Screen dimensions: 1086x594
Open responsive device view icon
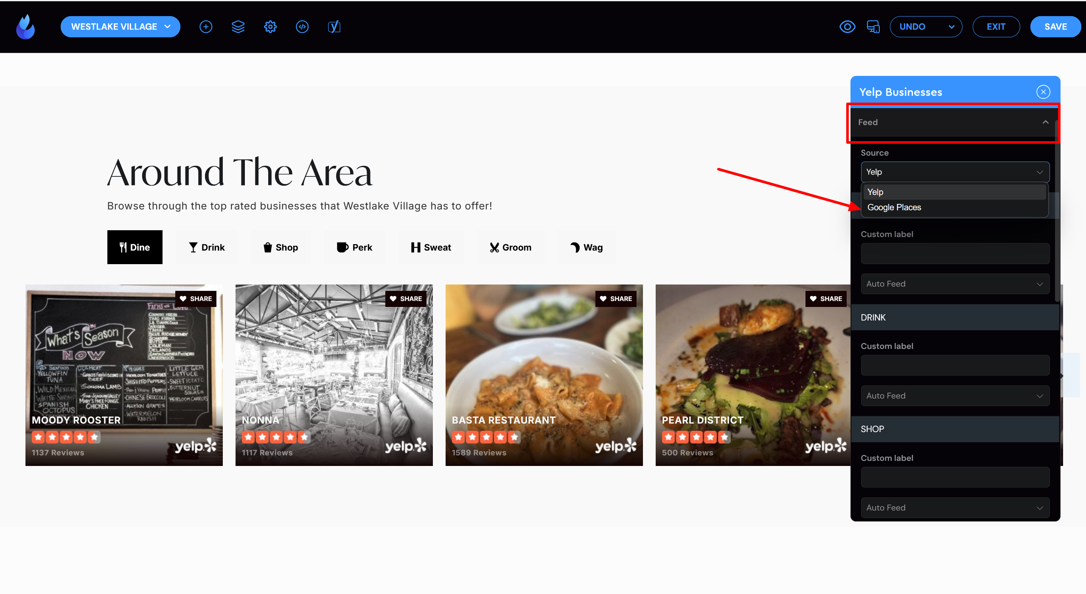pyautogui.click(x=873, y=27)
